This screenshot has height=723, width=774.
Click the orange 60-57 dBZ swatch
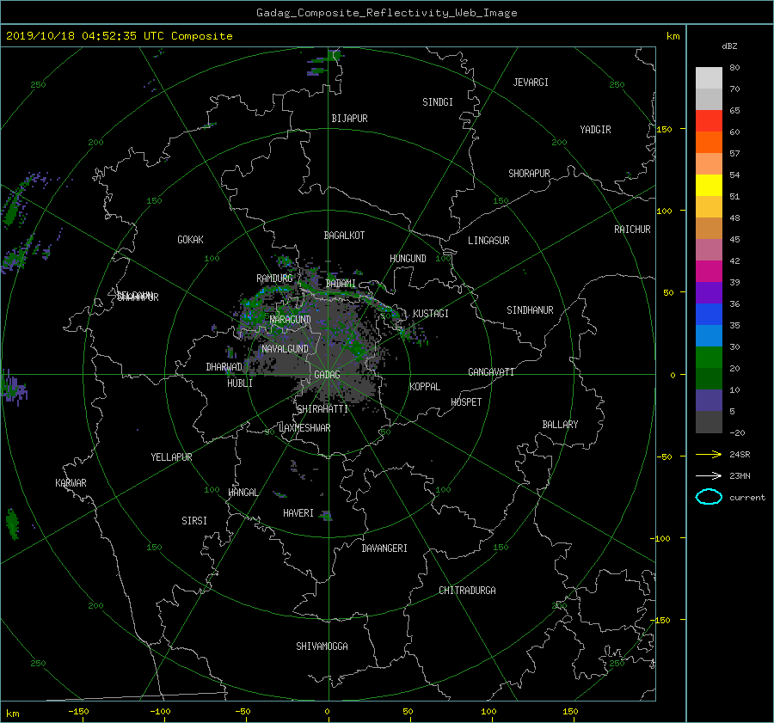[709, 143]
